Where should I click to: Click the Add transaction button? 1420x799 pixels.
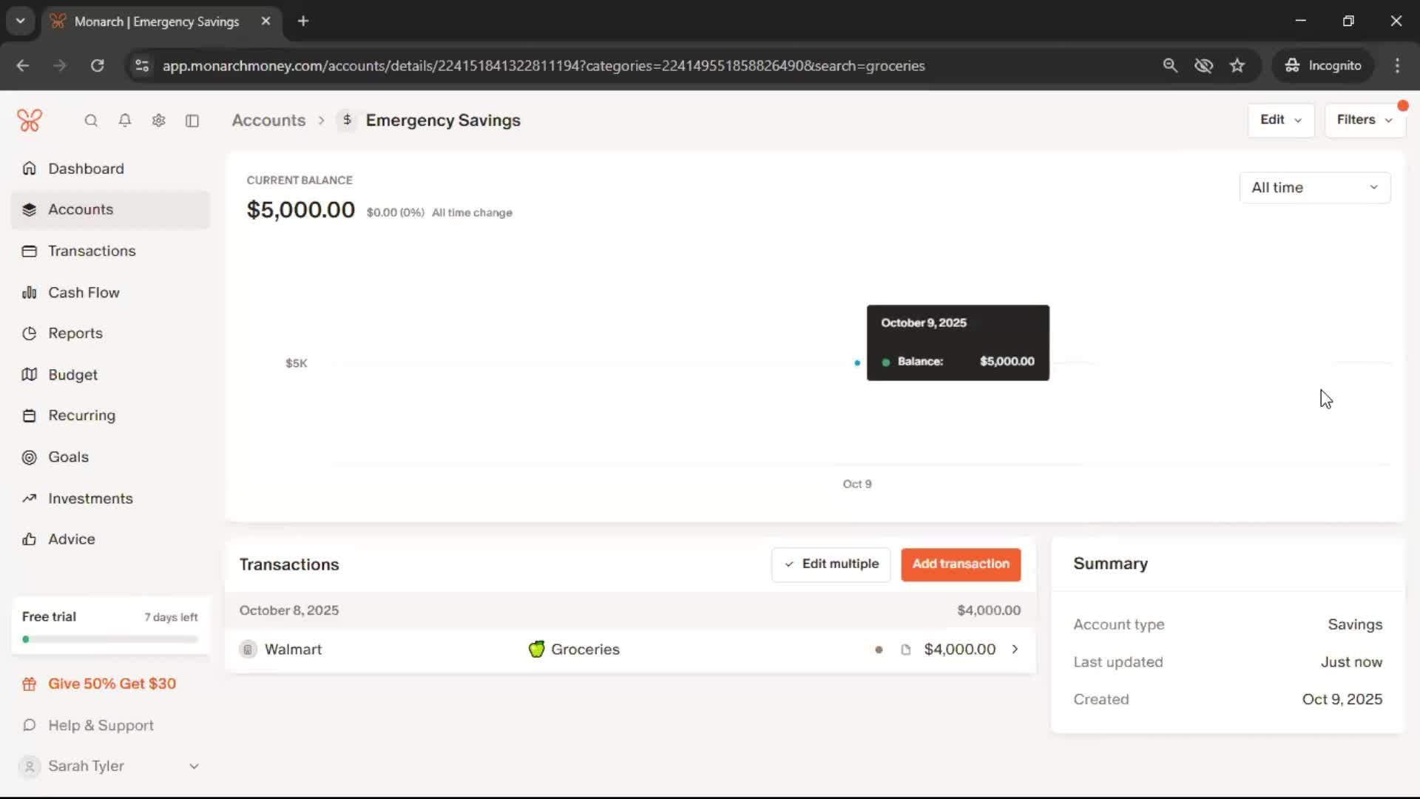click(x=960, y=564)
